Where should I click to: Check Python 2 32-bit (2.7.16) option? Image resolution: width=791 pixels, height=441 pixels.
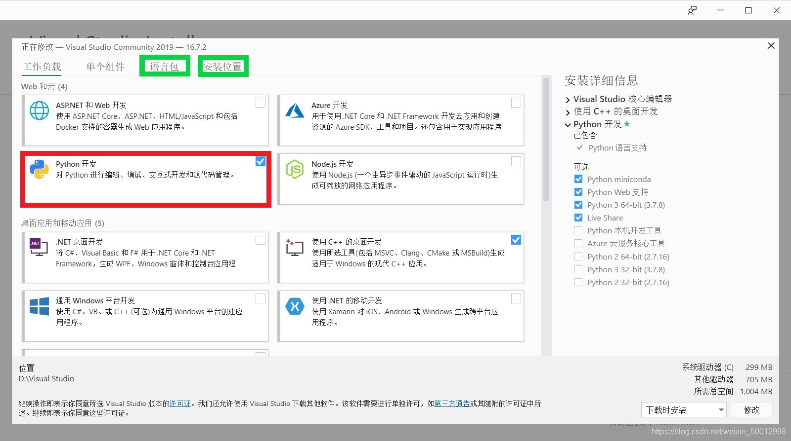coord(578,282)
